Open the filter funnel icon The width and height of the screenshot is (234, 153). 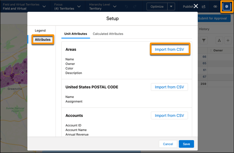[204, 40]
